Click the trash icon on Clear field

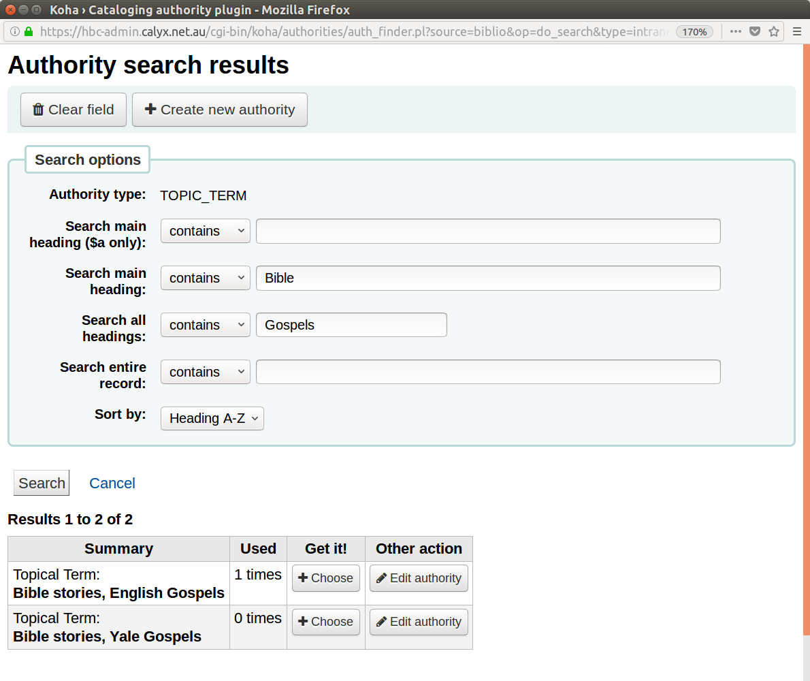[39, 110]
